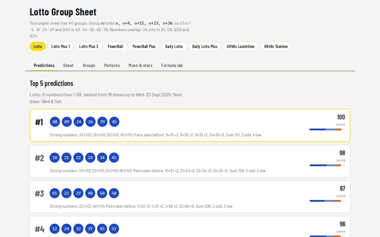380x237 pixels.
Task: Click the score value 98
Action: [x=342, y=153]
